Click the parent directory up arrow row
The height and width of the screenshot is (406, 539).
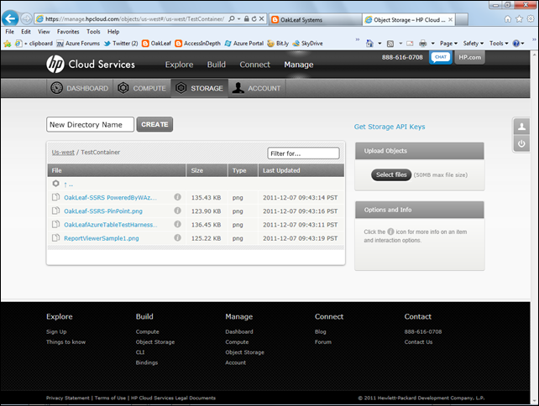pyautogui.click(x=196, y=184)
